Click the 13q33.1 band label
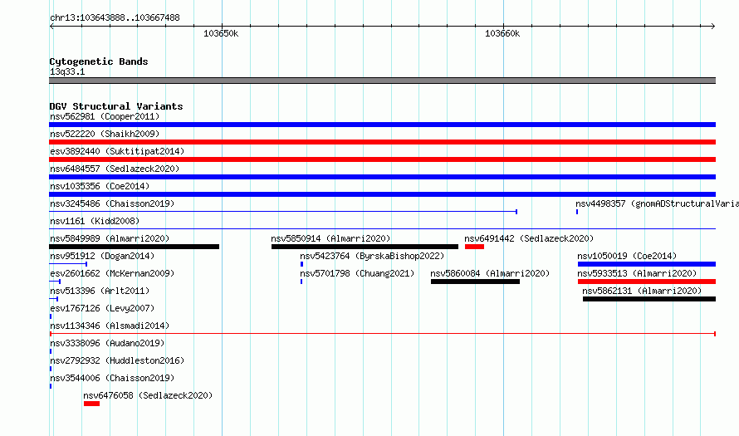Screen dimensions: 739x436 pos(67,71)
